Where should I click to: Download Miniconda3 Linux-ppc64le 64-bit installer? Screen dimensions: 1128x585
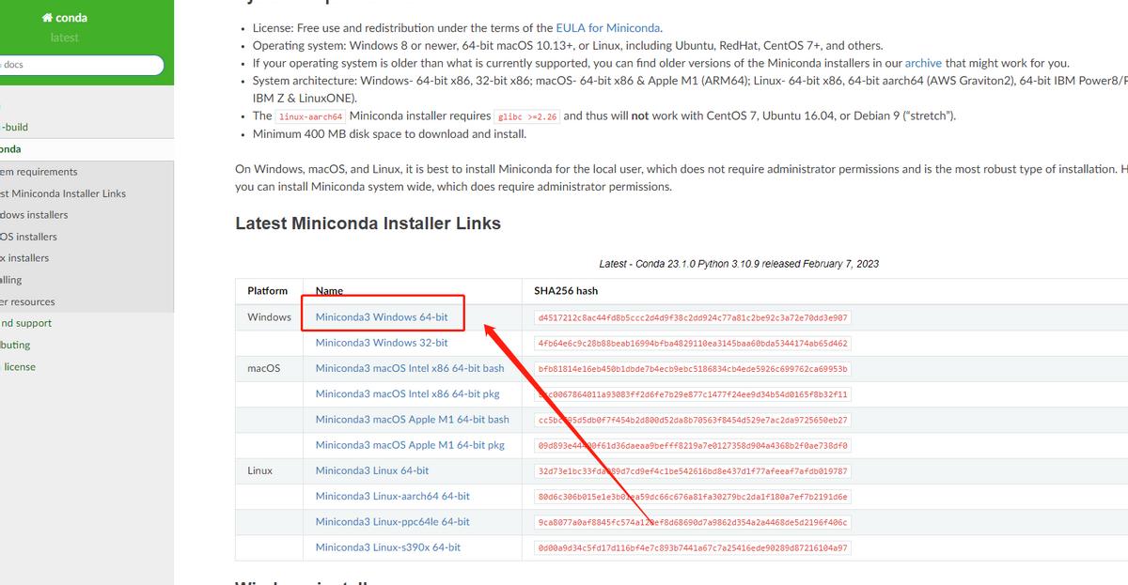[x=393, y=521]
